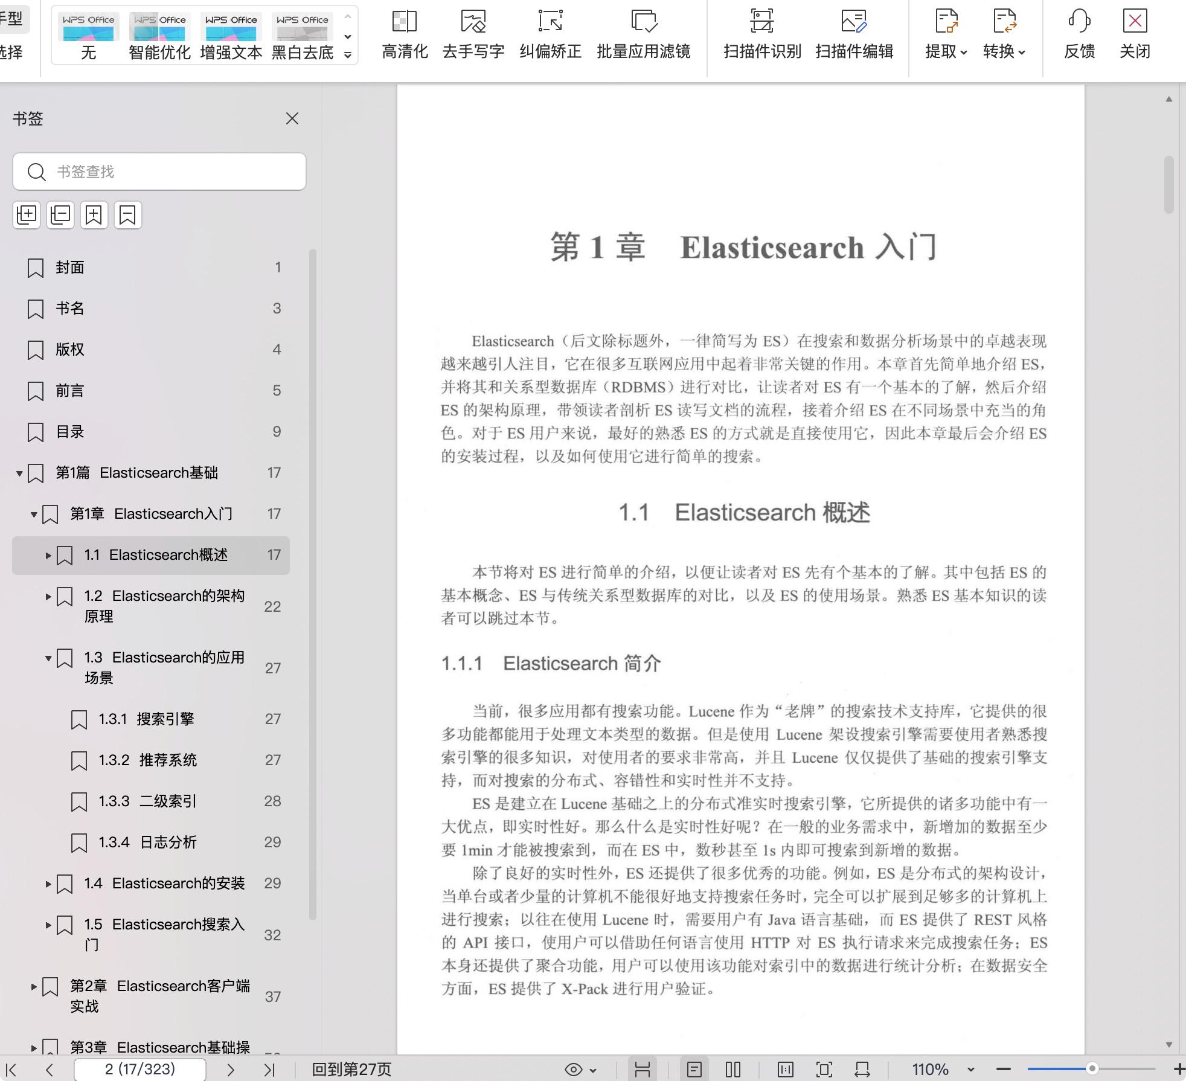Collapse 第1篇 Elasticsearch基础 bookmark
The image size is (1186, 1081).
point(19,473)
